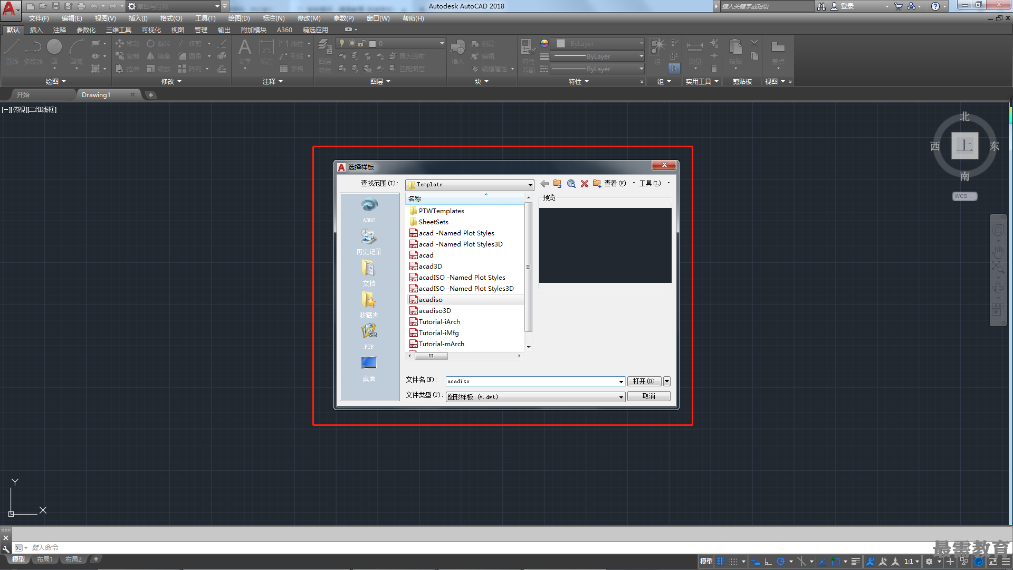
Task: Open 文档 documents location in sidebar
Action: (x=369, y=273)
